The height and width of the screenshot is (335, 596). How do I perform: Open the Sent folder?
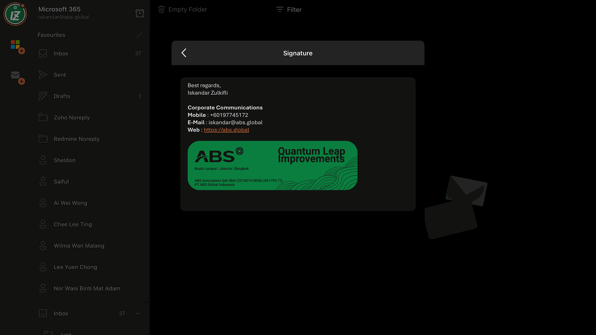(x=60, y=75)
